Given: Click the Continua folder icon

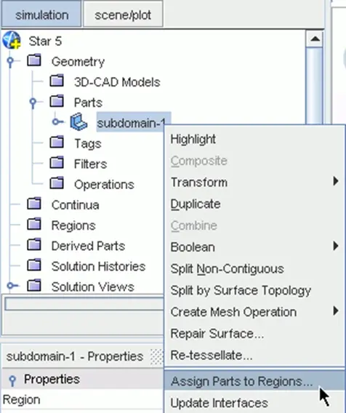Looking at the screenshot, I should pyautogui.click(x=34, y=204).
